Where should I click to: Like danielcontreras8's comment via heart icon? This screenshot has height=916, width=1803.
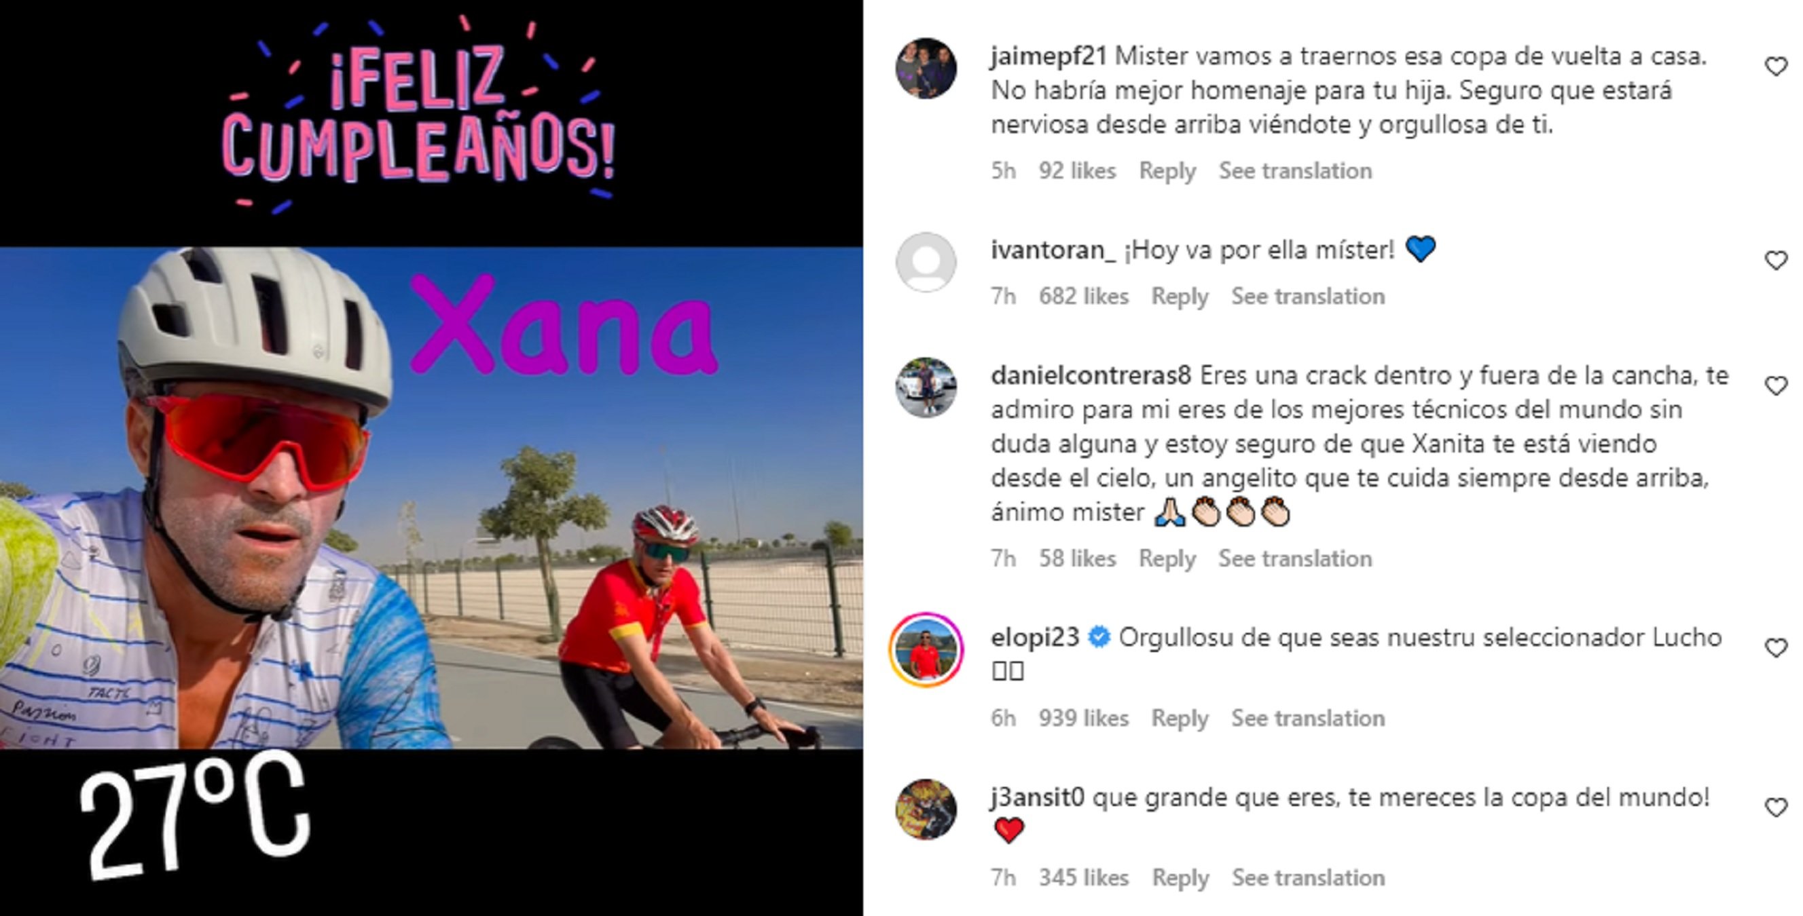pyautogui.click(x=1776, y=386)
